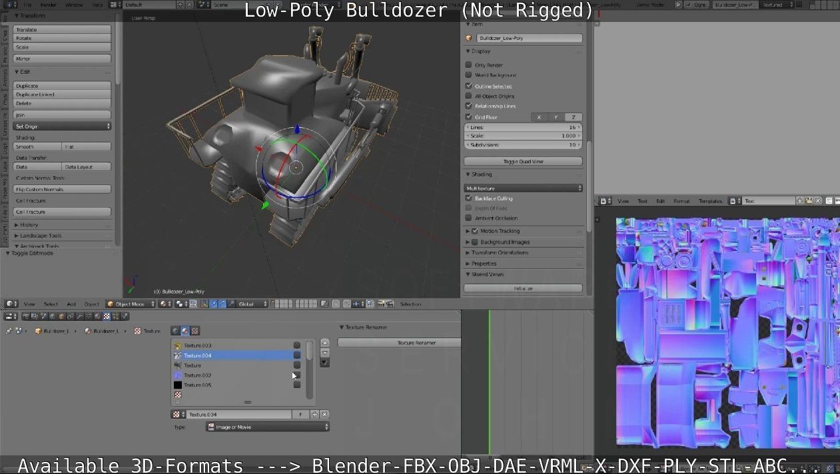Open the File menu
Image resolution: width=840 pixels, height=474 pixels.
click(x=28, y=5)
